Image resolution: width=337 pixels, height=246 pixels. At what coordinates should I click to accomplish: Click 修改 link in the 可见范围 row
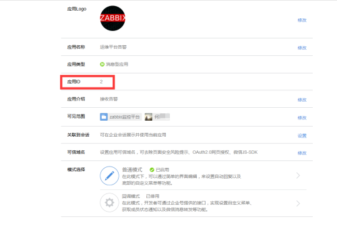pos(302,118)
